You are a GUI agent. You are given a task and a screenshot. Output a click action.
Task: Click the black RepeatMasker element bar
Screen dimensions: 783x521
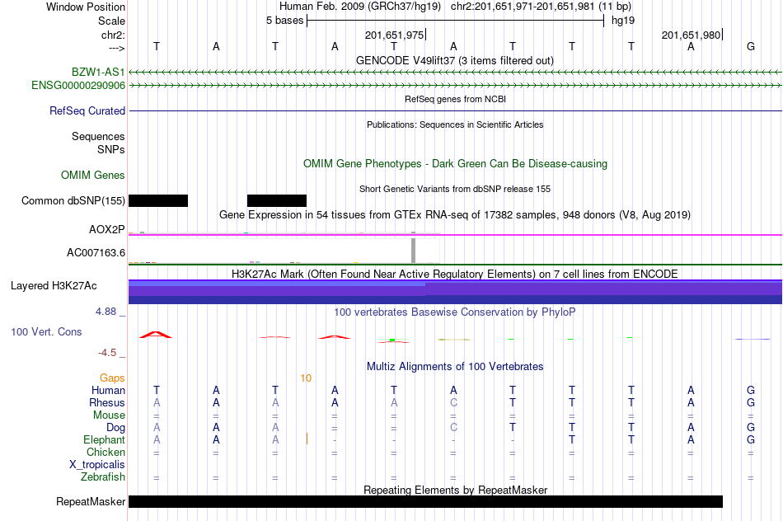(x=425, y=501)
